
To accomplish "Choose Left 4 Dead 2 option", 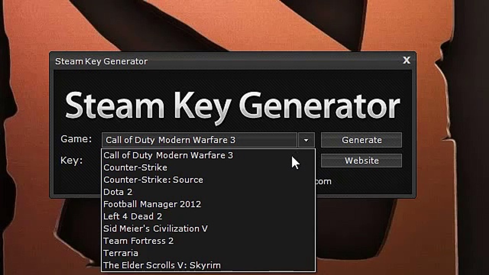I will (132, 216).
